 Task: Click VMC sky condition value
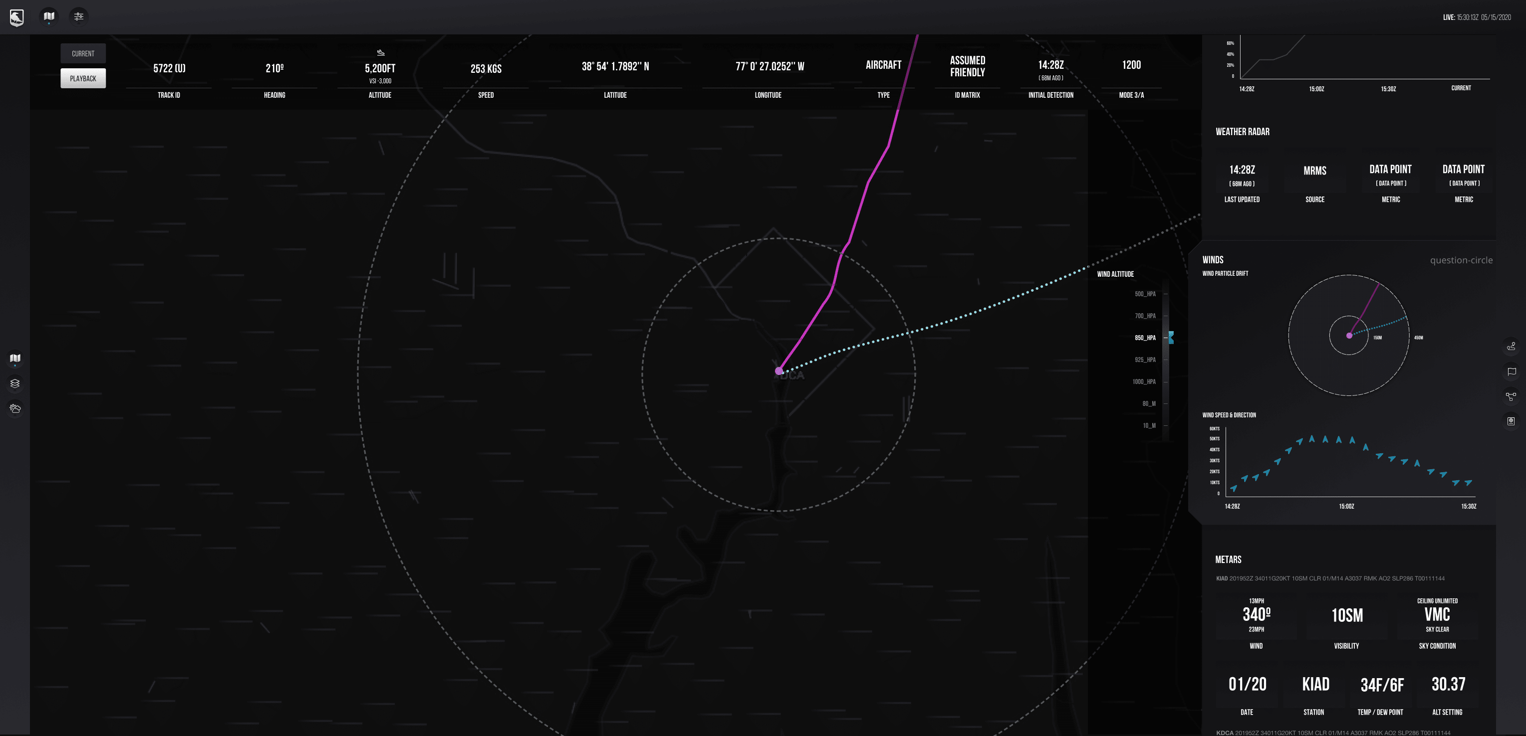[x=1437, y=615]
